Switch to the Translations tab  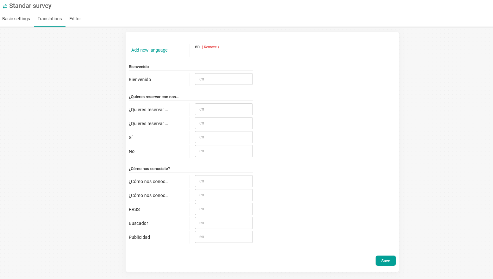pyautogui.click(x=50, y=19)
